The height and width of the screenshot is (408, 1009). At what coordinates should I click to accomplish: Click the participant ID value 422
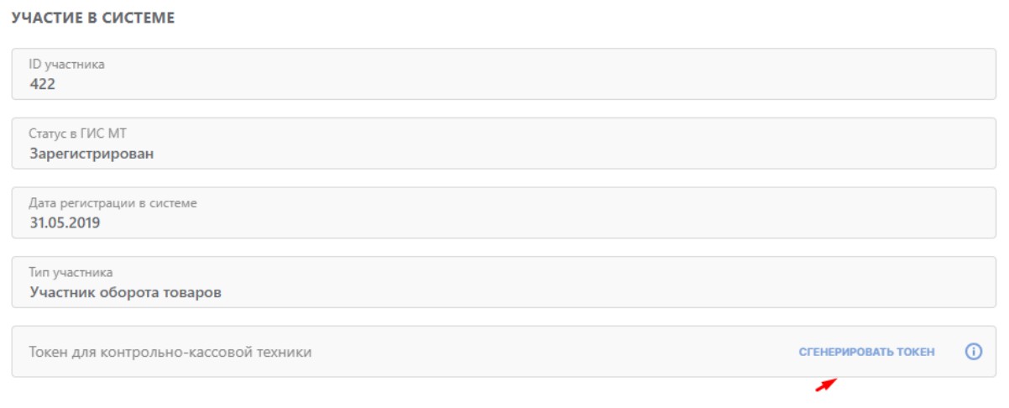42,83
